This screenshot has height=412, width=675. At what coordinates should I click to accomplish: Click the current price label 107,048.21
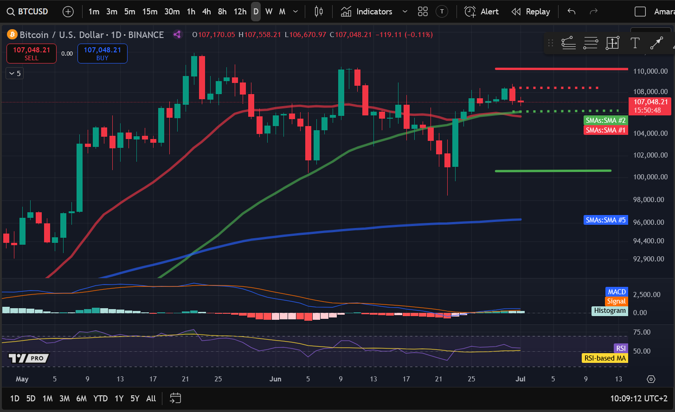pos(649,106)
